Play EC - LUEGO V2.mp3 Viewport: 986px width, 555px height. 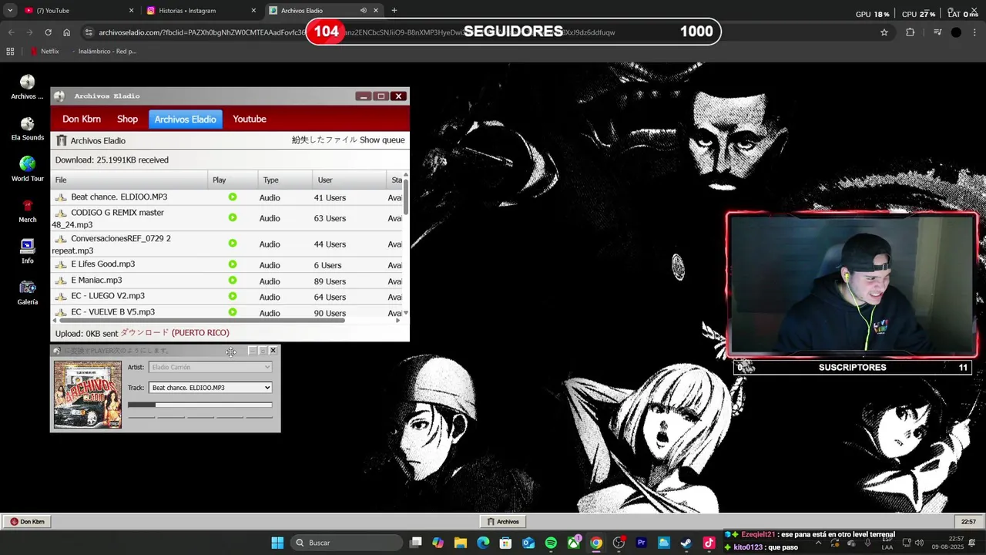tap(233, 296)
